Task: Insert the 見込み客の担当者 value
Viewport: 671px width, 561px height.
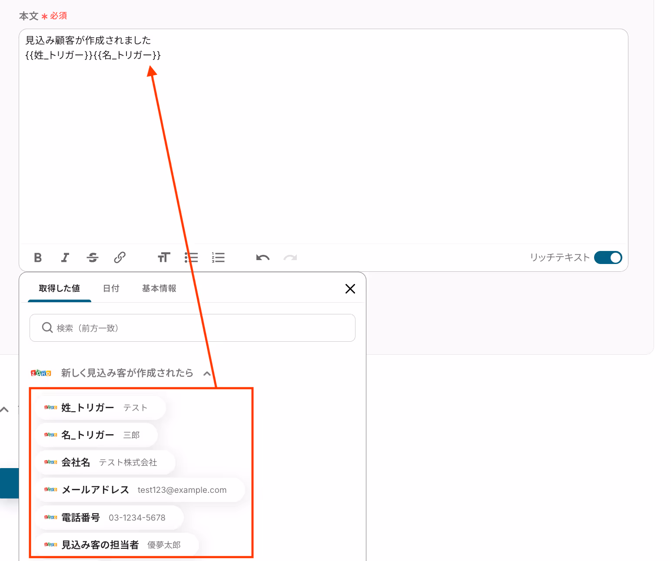Action: (x=117, y=545)
